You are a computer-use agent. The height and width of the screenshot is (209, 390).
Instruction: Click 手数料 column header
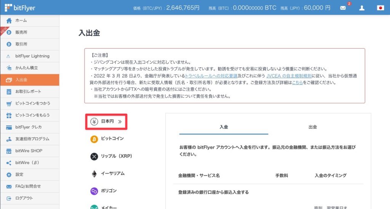pyautogui.click(x=281, y=175)
